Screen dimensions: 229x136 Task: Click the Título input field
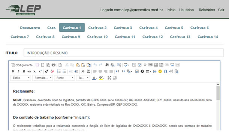click(x=124, y=53)
